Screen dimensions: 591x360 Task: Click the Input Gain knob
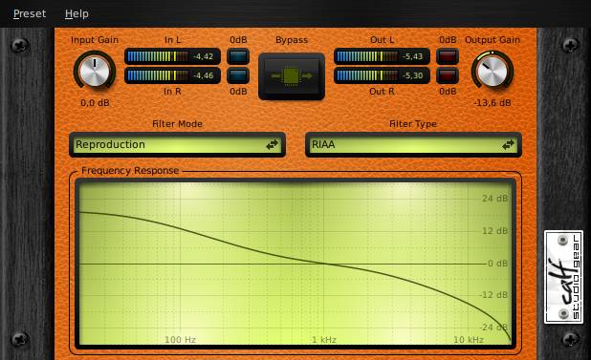pos(95,71)
